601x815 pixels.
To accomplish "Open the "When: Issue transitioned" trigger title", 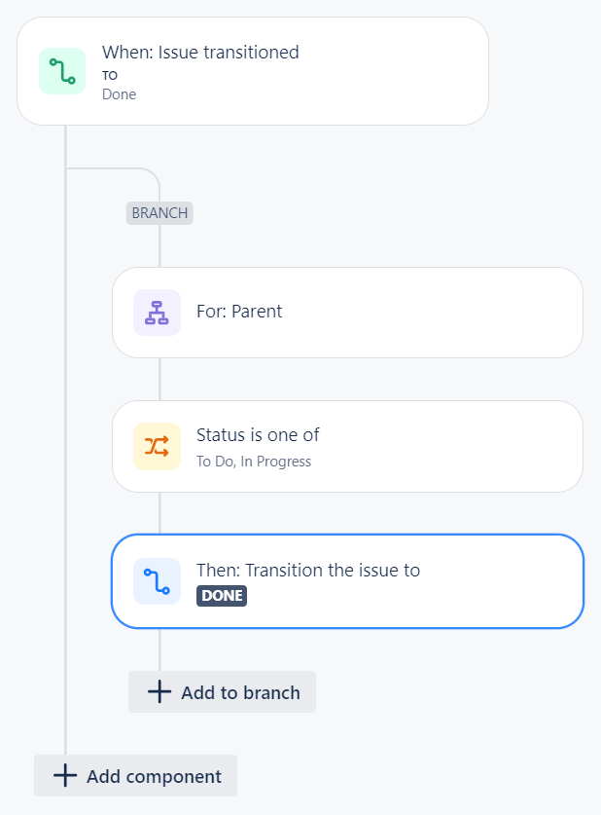I will pyautogui.click(x=200, y=53).
